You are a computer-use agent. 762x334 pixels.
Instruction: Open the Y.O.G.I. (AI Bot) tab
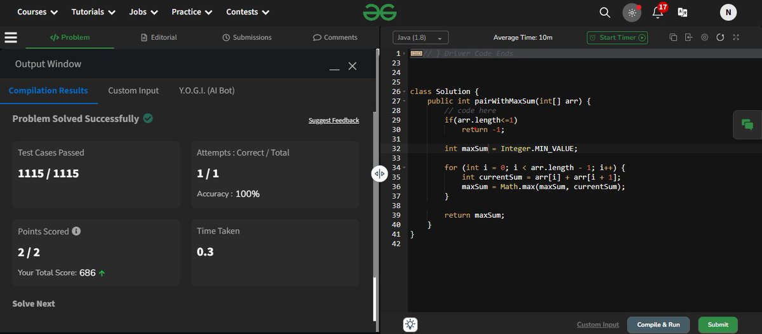[207, 91]
